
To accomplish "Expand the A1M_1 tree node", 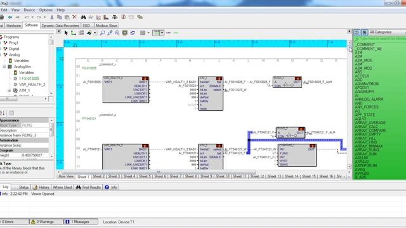I will point(10,91).
